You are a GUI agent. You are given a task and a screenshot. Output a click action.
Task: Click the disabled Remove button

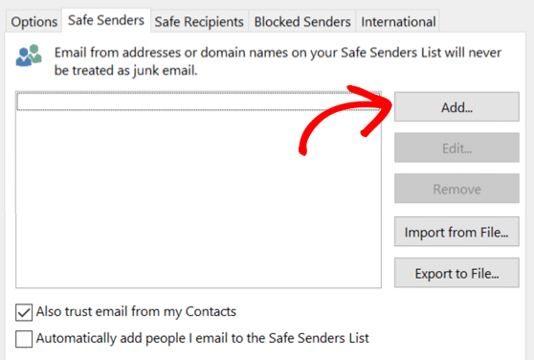(x=456, y=189)
